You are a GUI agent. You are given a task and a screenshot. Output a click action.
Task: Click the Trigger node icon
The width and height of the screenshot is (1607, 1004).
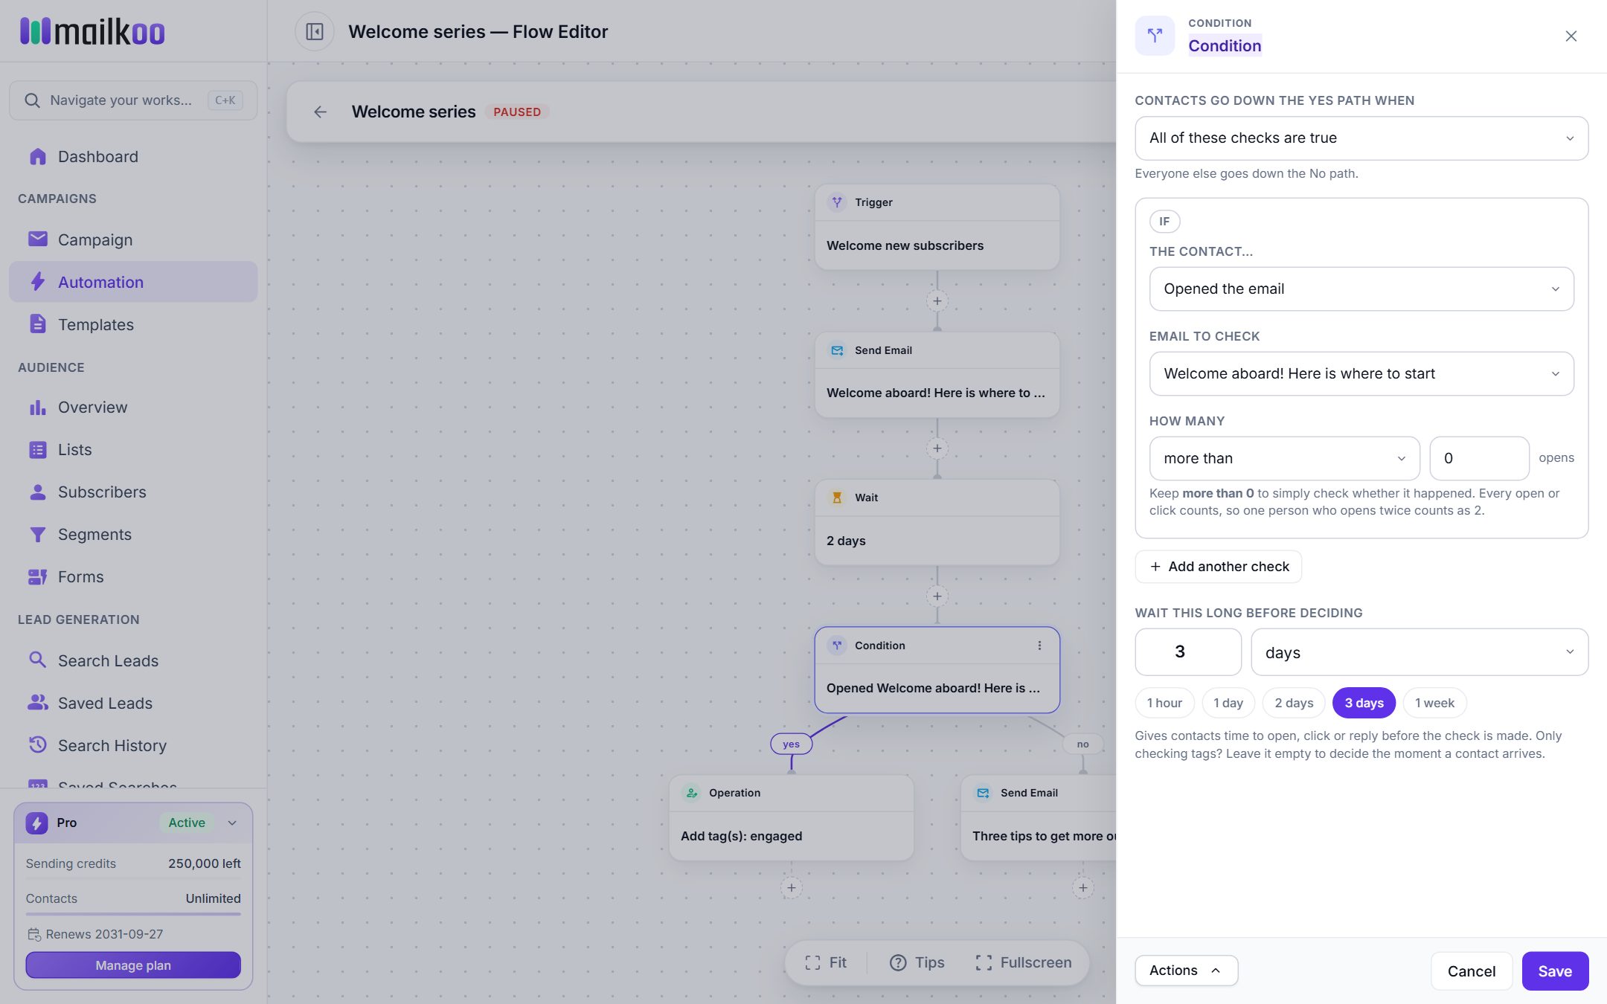(837, 202)
